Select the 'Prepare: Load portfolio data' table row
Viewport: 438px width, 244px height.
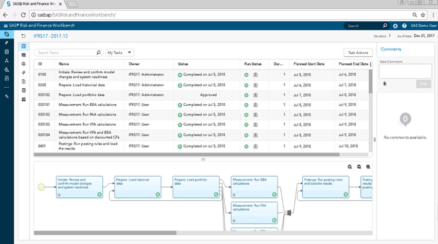coord(201,95)
